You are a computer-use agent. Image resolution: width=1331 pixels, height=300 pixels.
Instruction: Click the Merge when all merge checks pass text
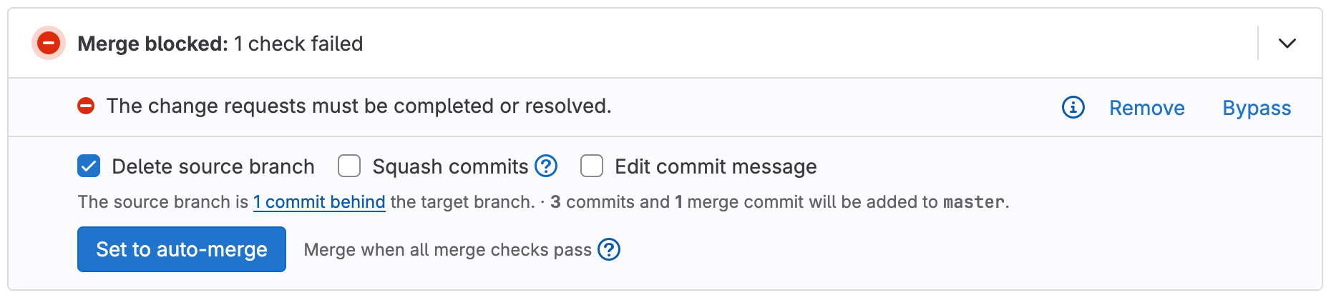447,250
